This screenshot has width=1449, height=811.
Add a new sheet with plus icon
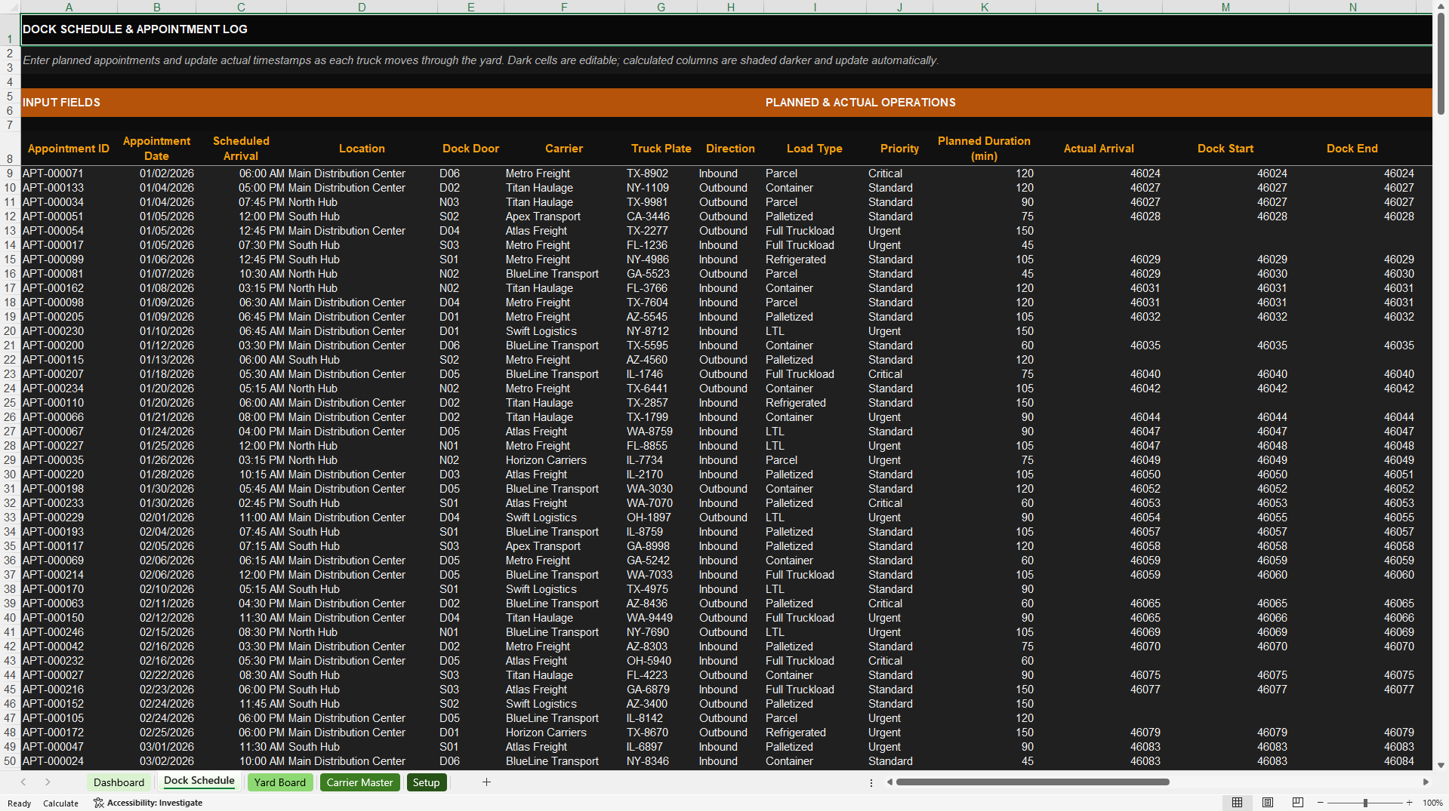click(486, 782)
